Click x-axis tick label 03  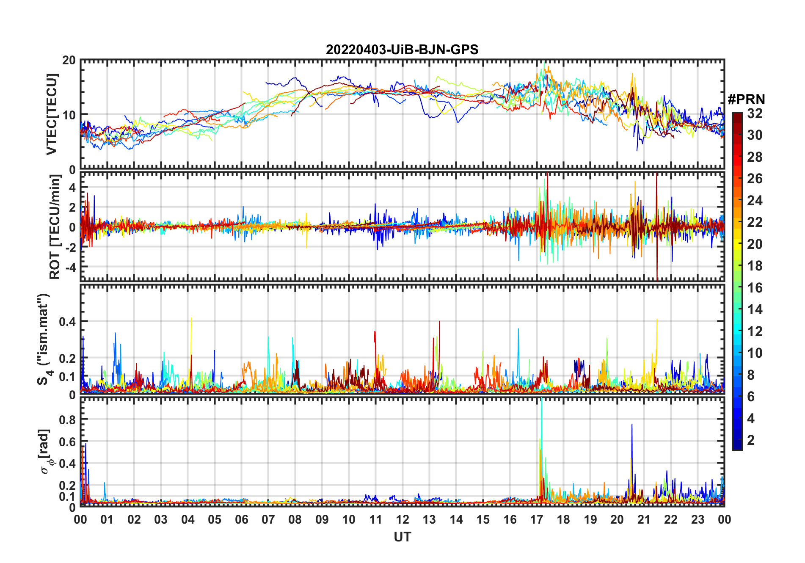click(161, 519)
